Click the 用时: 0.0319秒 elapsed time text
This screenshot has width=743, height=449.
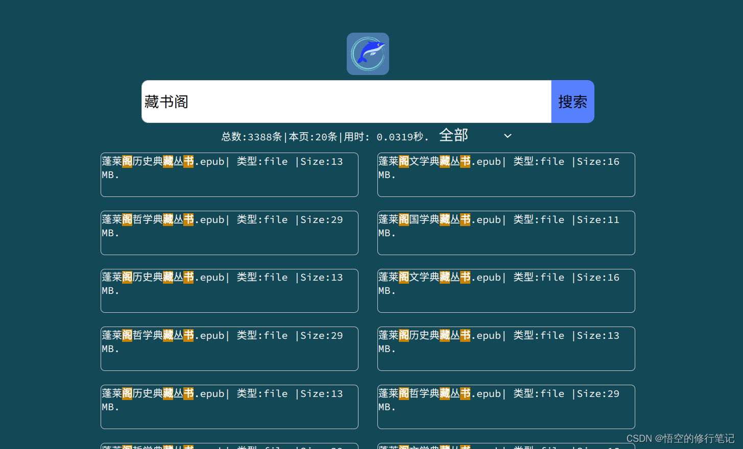pos(386,137)
